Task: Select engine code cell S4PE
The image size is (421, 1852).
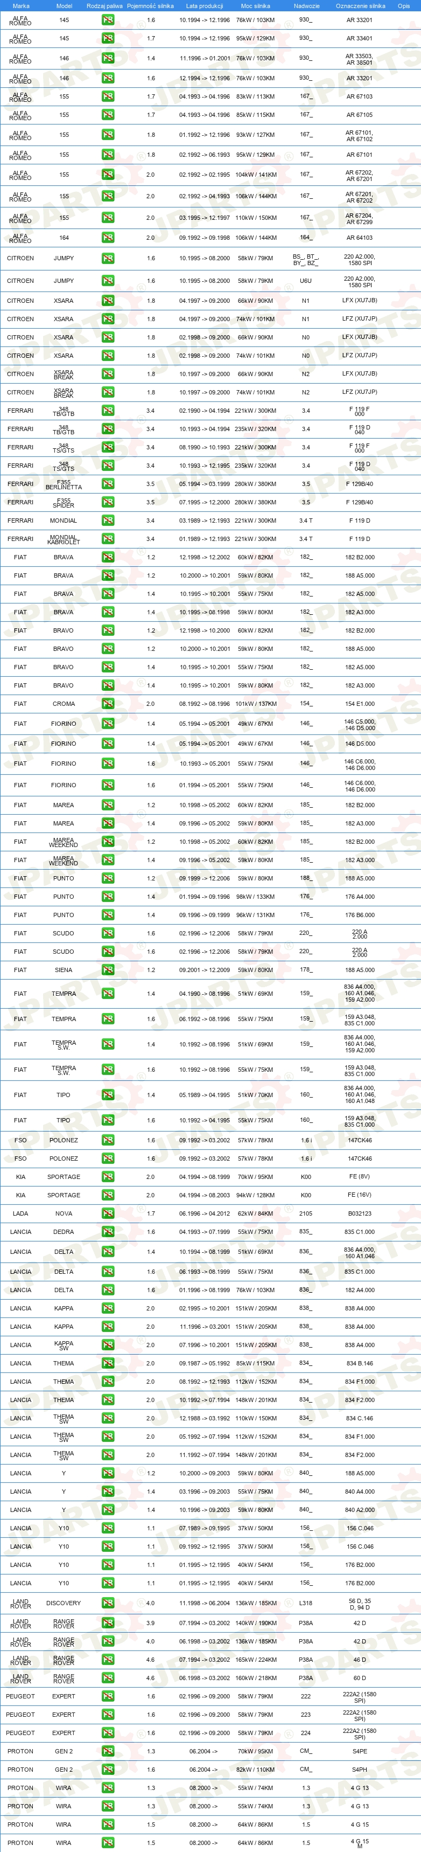Action: pyautogui.click(x=360, y=1751)
